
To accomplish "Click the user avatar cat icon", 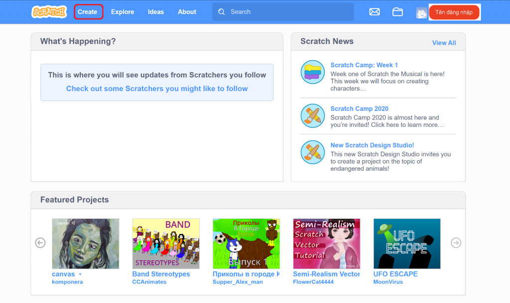I will click(421, 13).
